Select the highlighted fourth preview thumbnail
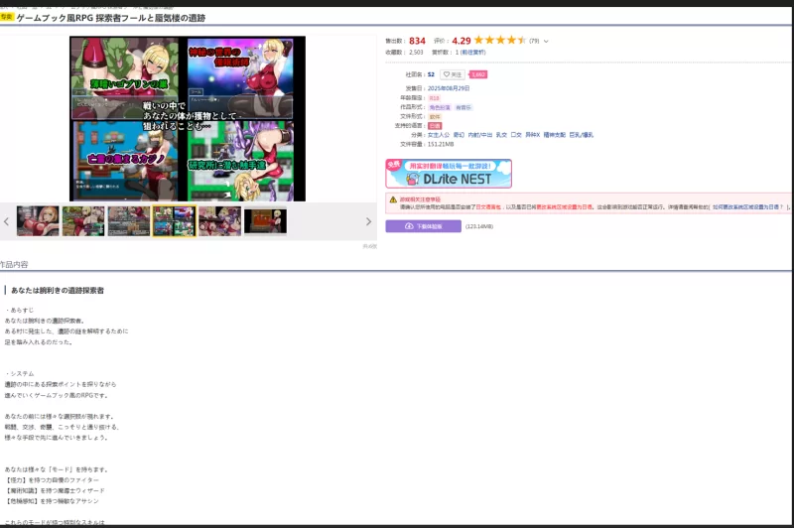This screenshot has height=528, width=794. [175, 221]
